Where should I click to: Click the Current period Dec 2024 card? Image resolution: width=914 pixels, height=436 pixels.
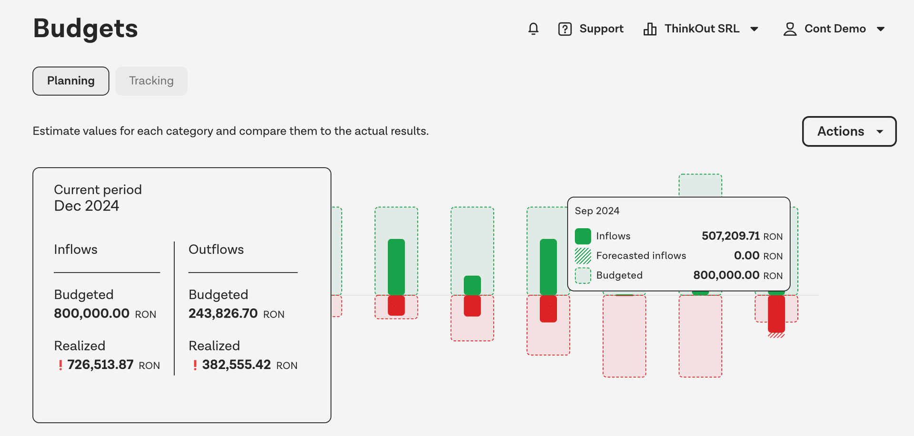tap(182, 295)
